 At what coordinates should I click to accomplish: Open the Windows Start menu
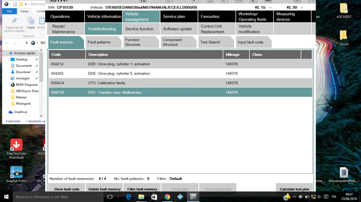click(6, 197)
